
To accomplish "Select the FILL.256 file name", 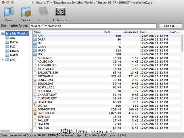I will (43, 128).
